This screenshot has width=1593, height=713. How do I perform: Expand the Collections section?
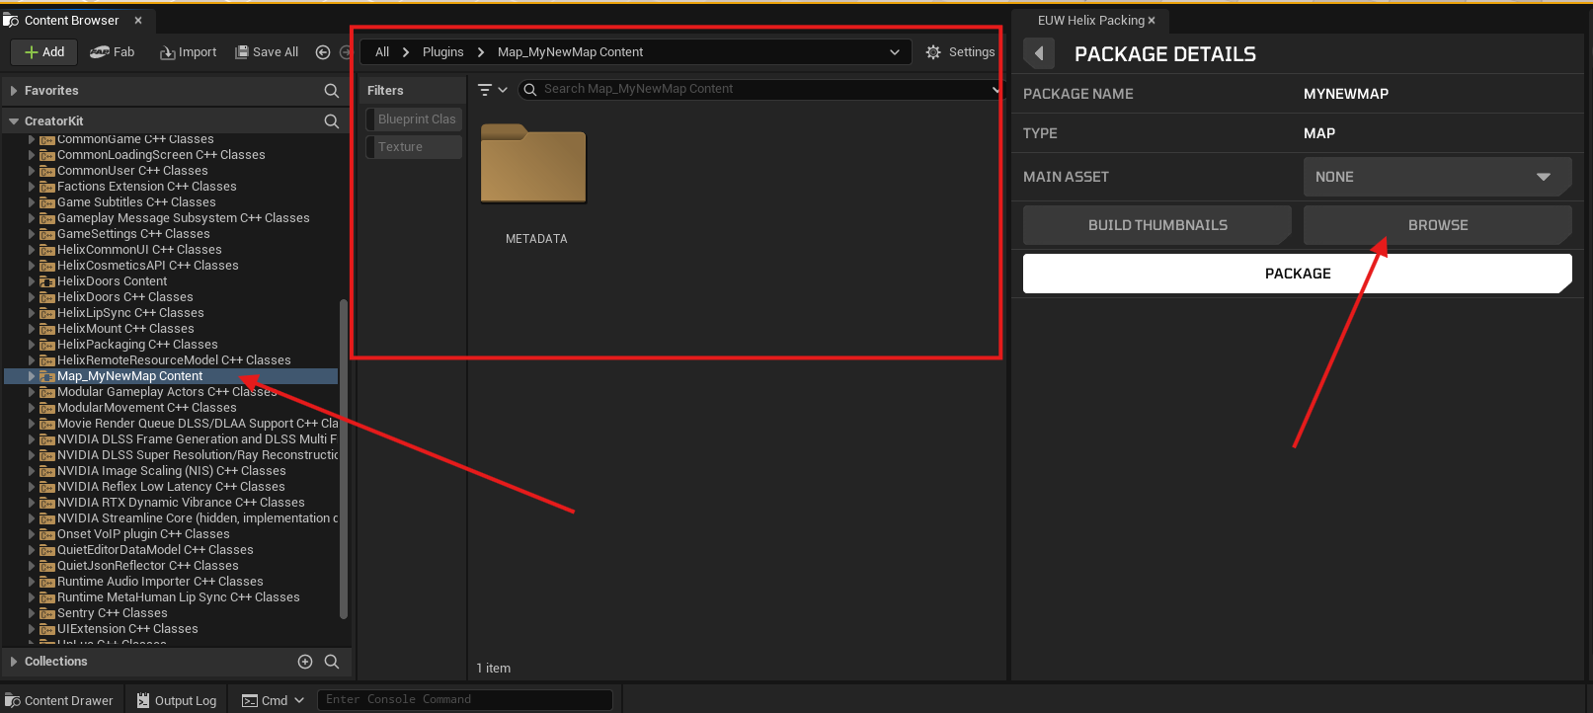pos(14,662)
